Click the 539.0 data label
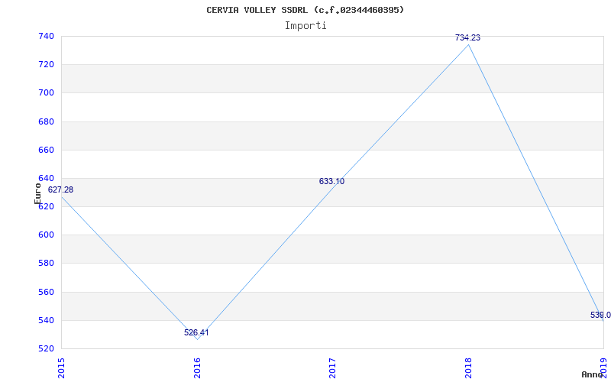Viewport: 611px width, 382px height. pyautogui.click(x=600, y=315)
